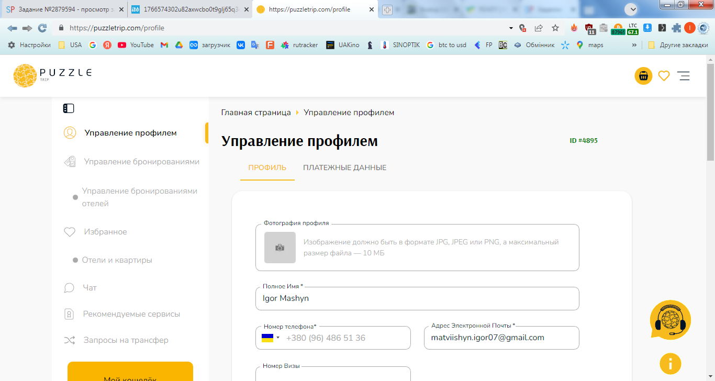The image size is (715, 381).
Task: Open the btc to usd bookmark
Action: click(446, 45)
